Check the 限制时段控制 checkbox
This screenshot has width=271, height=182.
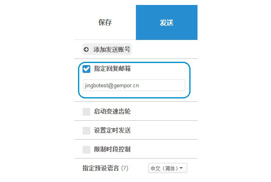86,149
